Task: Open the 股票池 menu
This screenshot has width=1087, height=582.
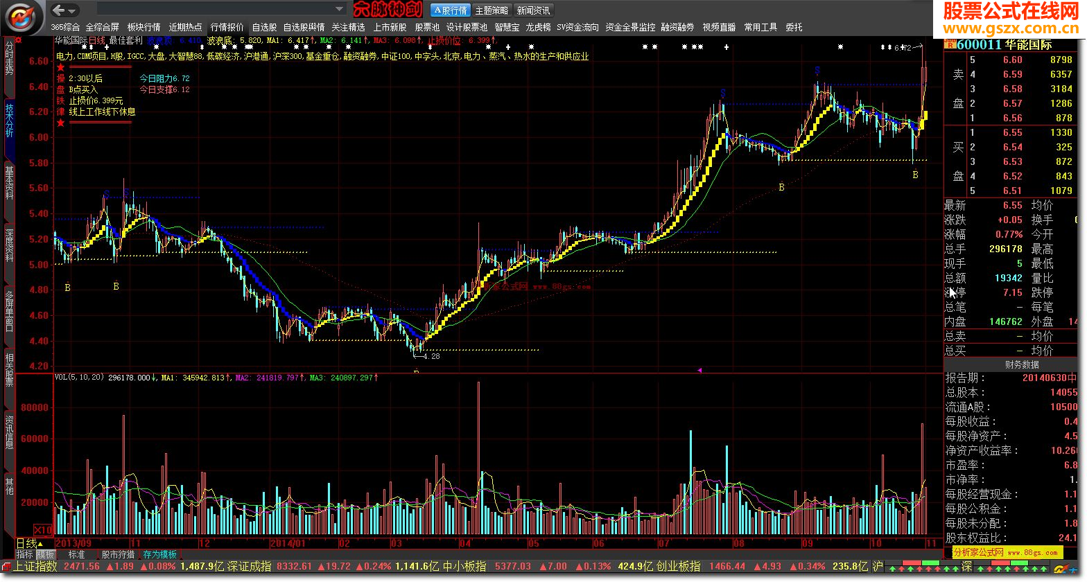Action: 427,27
